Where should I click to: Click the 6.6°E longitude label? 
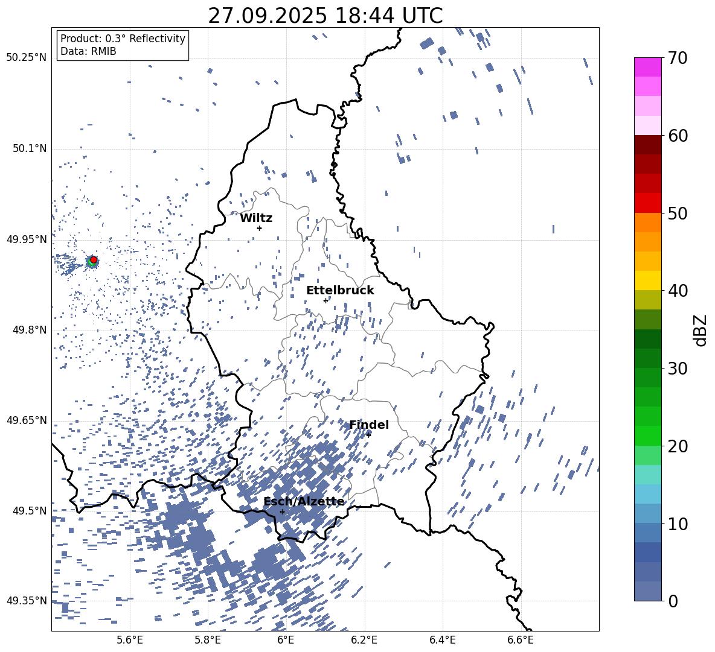click(x=521, y=640)
